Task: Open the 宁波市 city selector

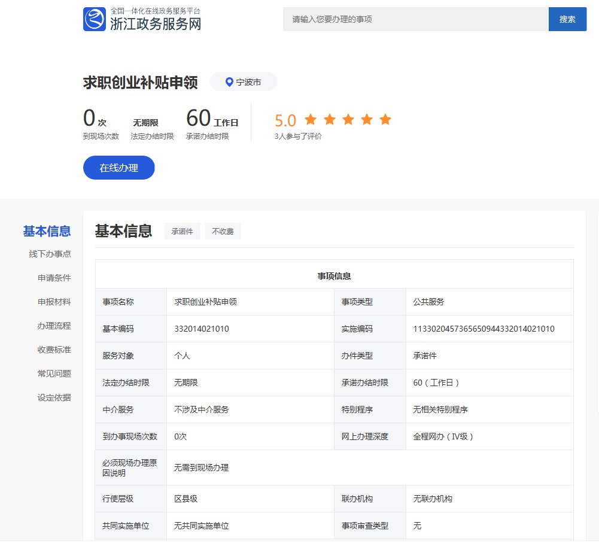Action: coord(244,82)
